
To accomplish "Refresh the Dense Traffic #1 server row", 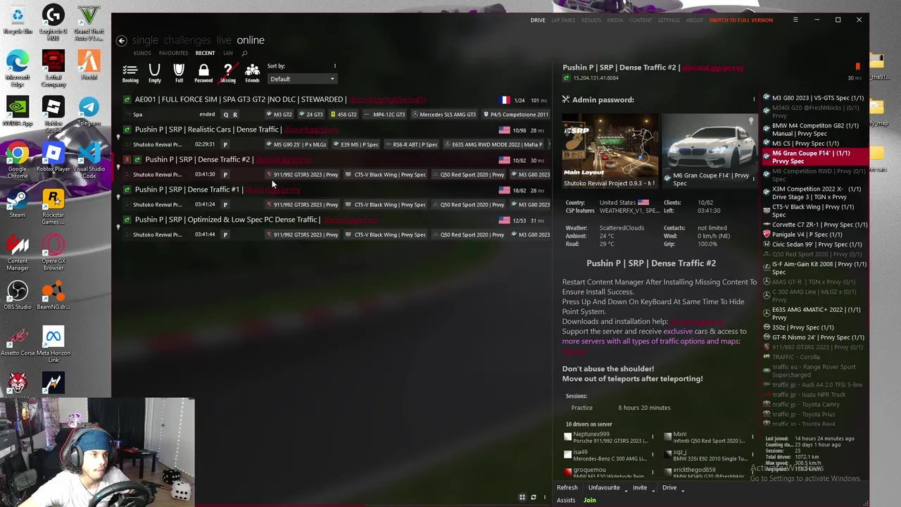I will [127, 189].
